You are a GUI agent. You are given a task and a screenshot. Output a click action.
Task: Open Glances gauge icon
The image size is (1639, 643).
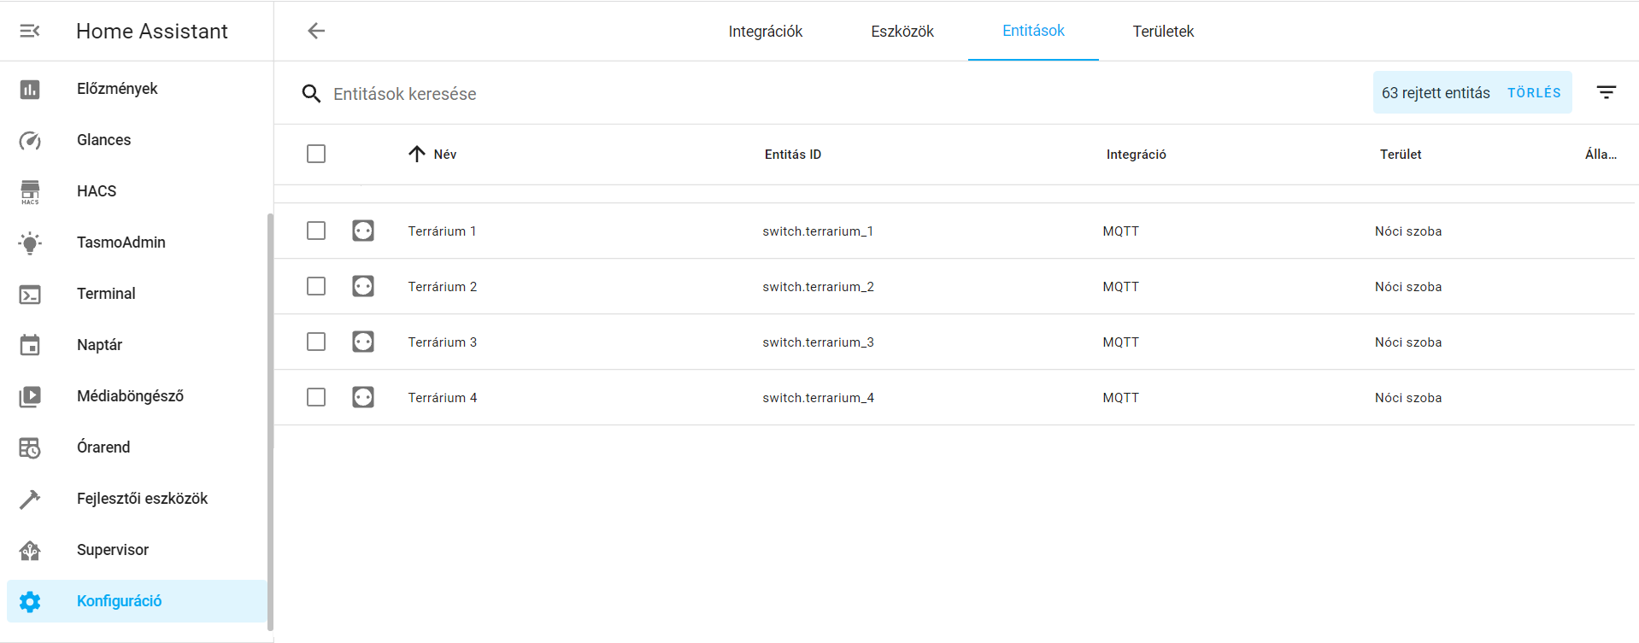coord(30,140)
